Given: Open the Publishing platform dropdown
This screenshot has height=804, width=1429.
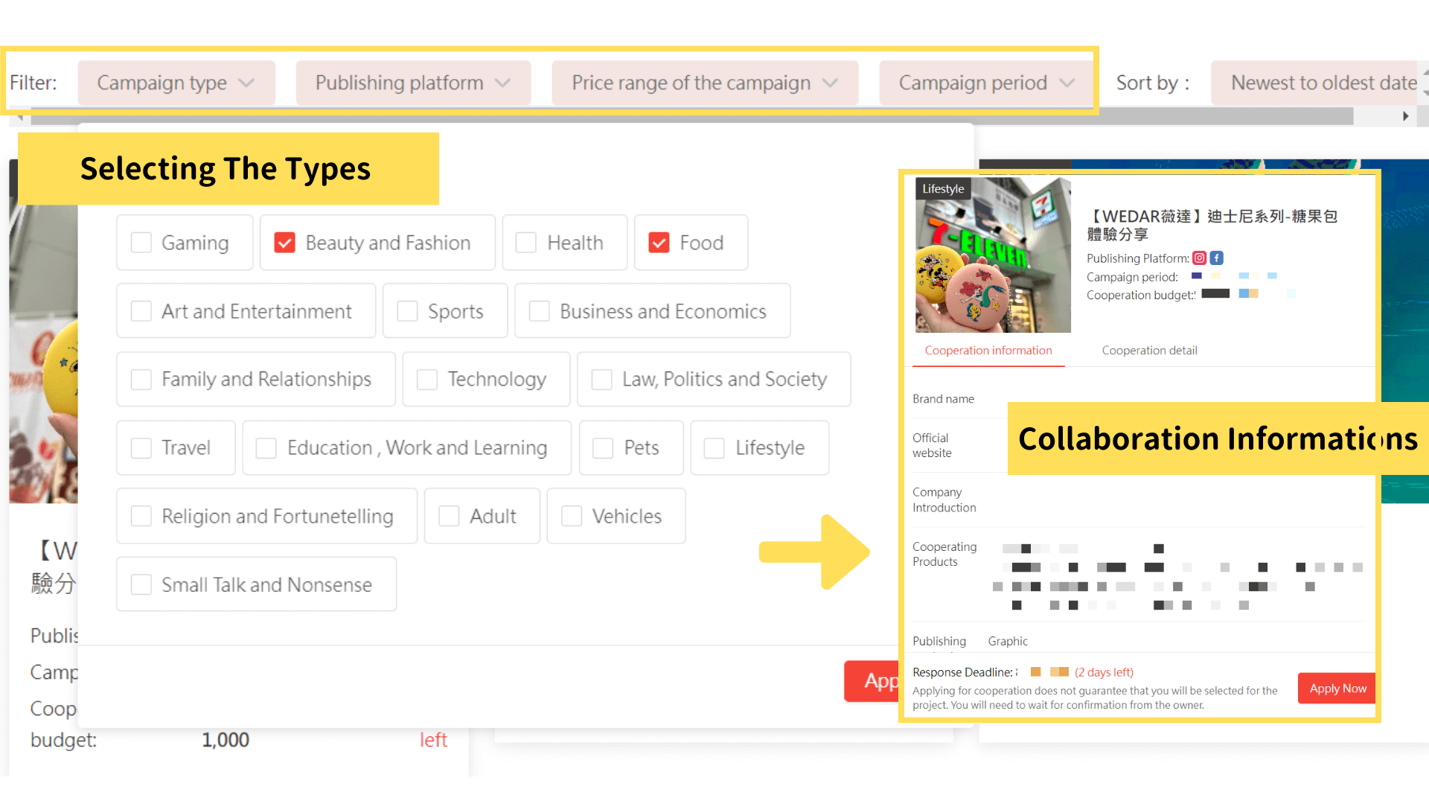Looking at the screenshot, I should [x=413, y=83].
